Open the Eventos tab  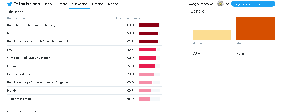(98, 4)
